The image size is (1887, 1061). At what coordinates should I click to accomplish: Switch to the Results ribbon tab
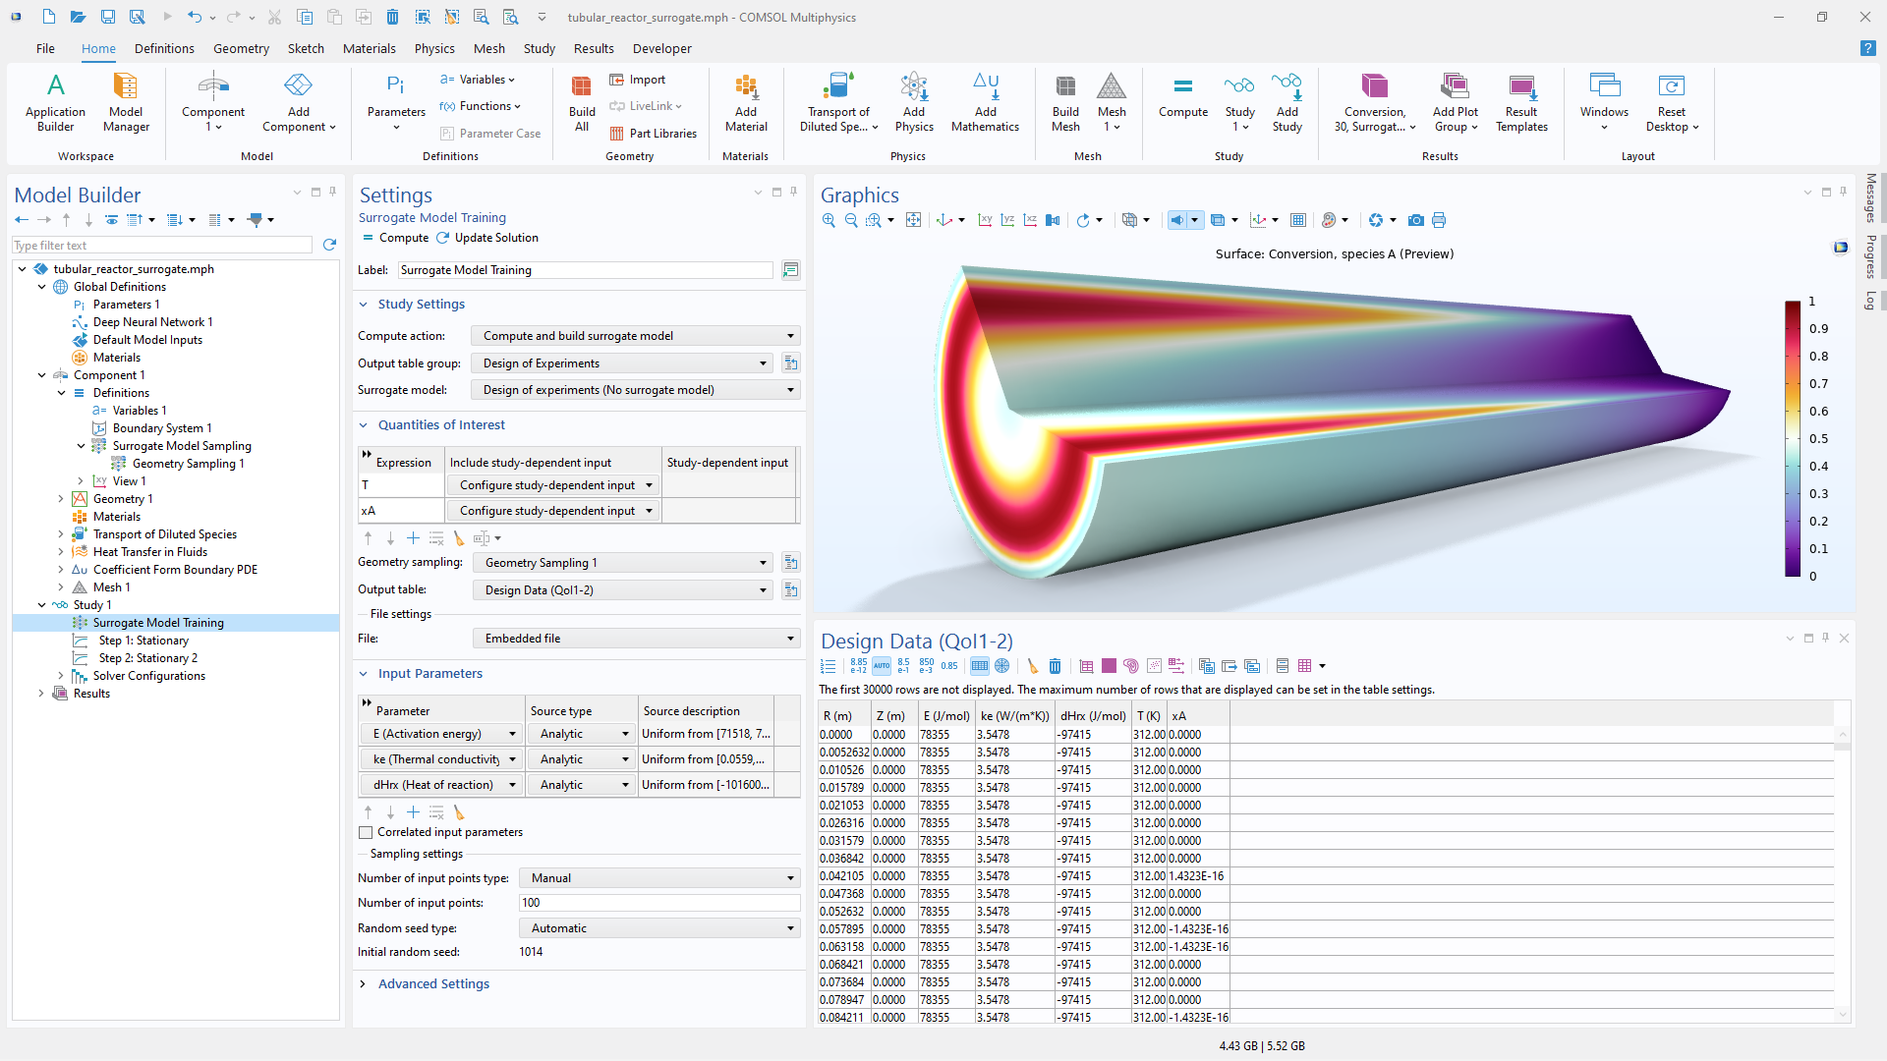[594, 48]
